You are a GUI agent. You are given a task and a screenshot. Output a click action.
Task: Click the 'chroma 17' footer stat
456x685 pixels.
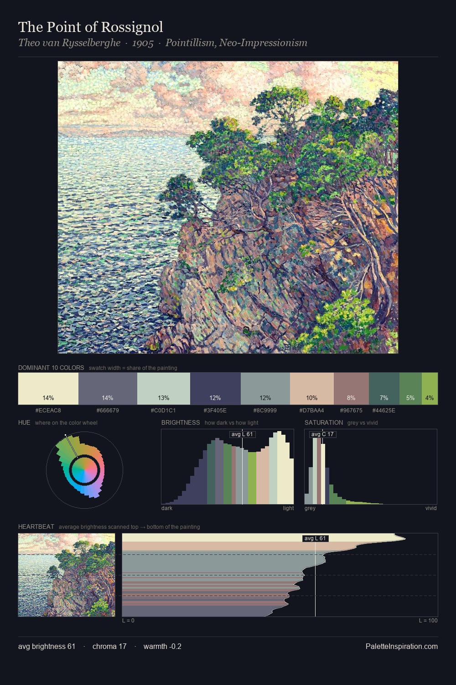[x=109, y=647]
